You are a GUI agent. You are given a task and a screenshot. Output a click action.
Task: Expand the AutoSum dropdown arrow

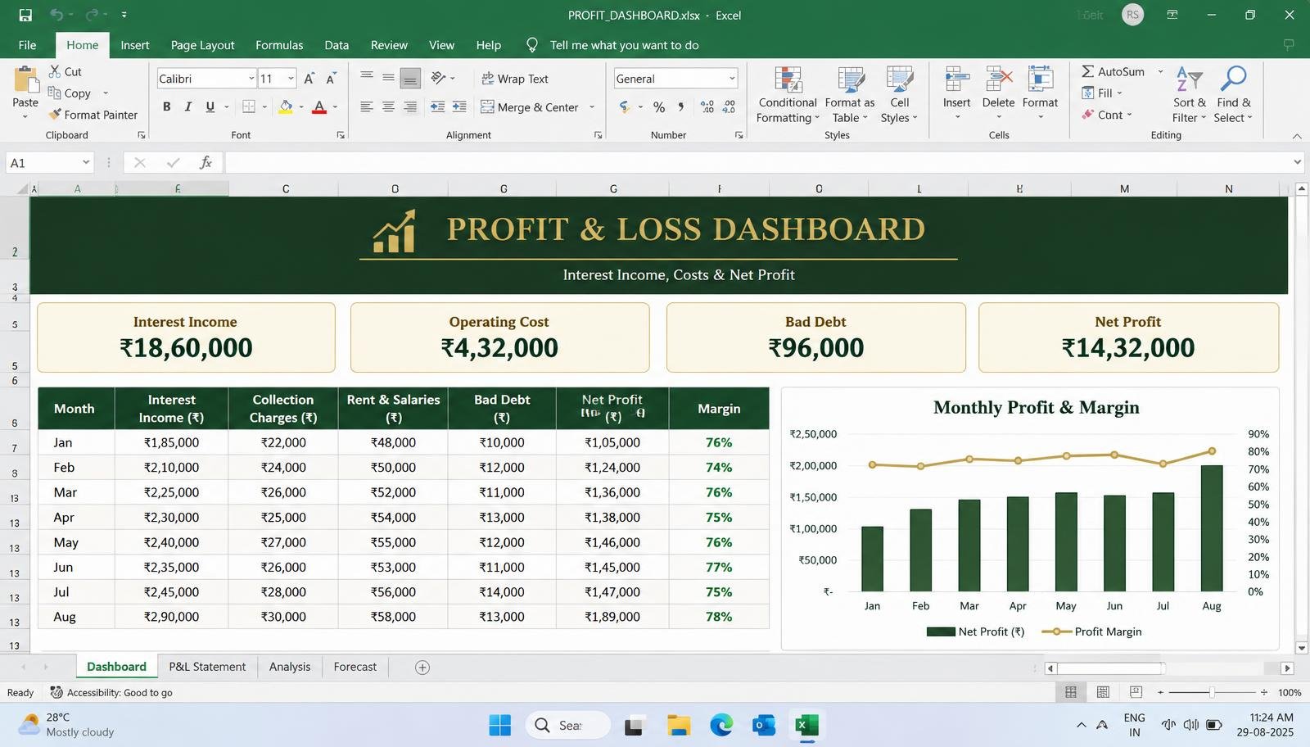pyautogui.click(x=1160, y=71)
